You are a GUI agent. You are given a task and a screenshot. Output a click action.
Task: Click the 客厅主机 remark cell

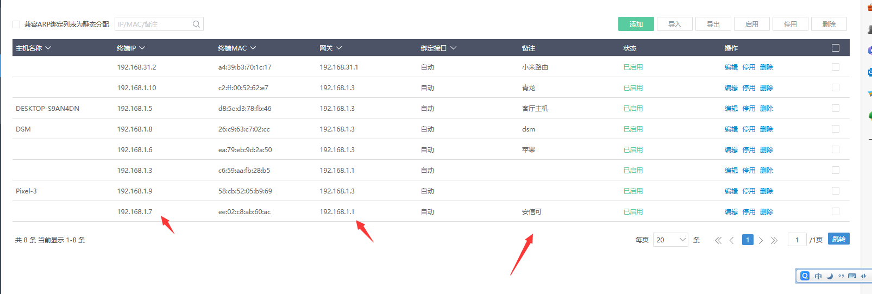535,109
